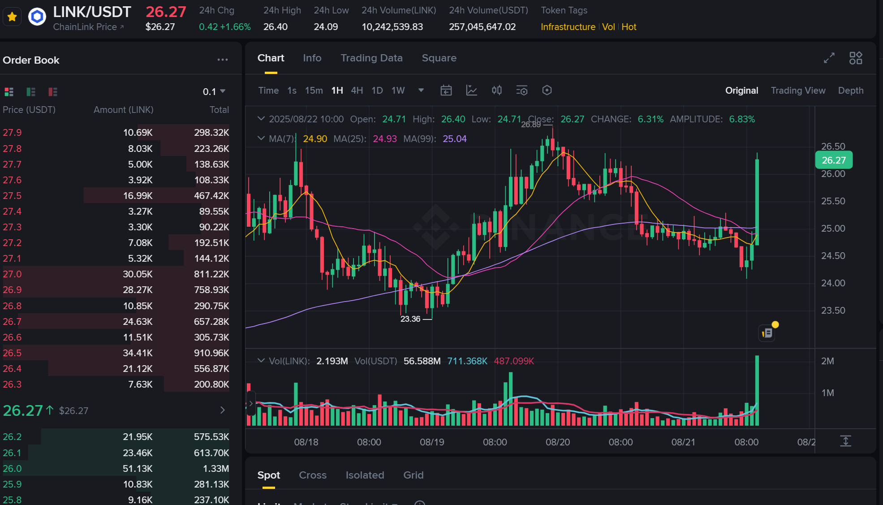Screen dimensions: 883x505
Task: Open the 0.1 price precision dropdown
Action: tap(214, 92)
